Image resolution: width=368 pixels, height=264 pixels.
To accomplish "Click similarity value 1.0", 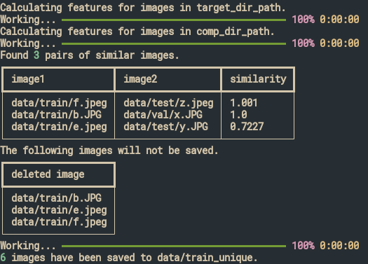I will [x=238, y=115].
